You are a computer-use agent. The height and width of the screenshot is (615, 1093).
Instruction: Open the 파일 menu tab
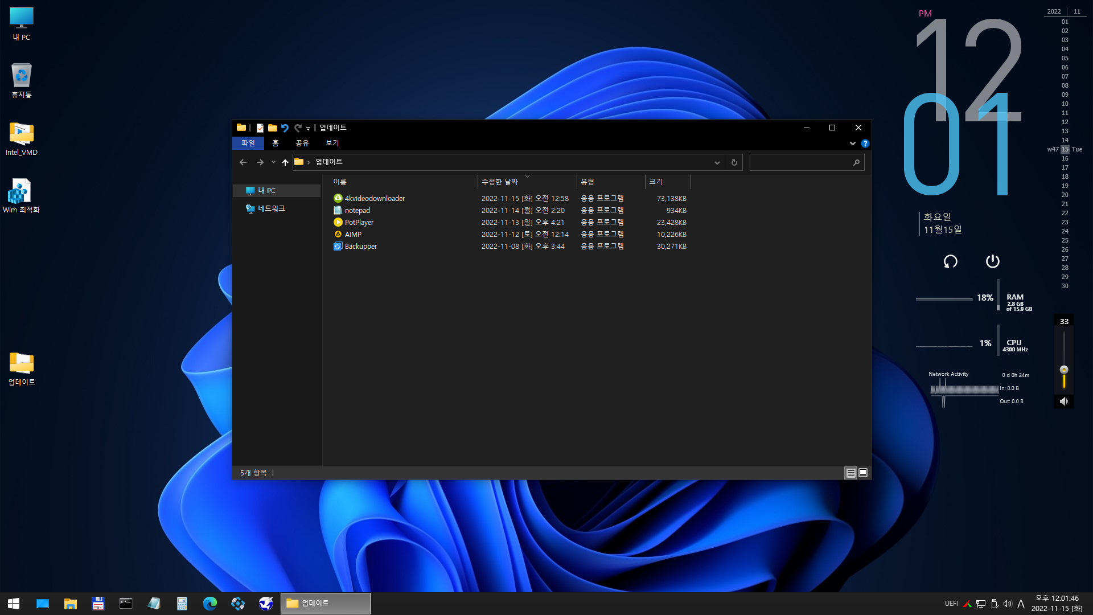248,143
